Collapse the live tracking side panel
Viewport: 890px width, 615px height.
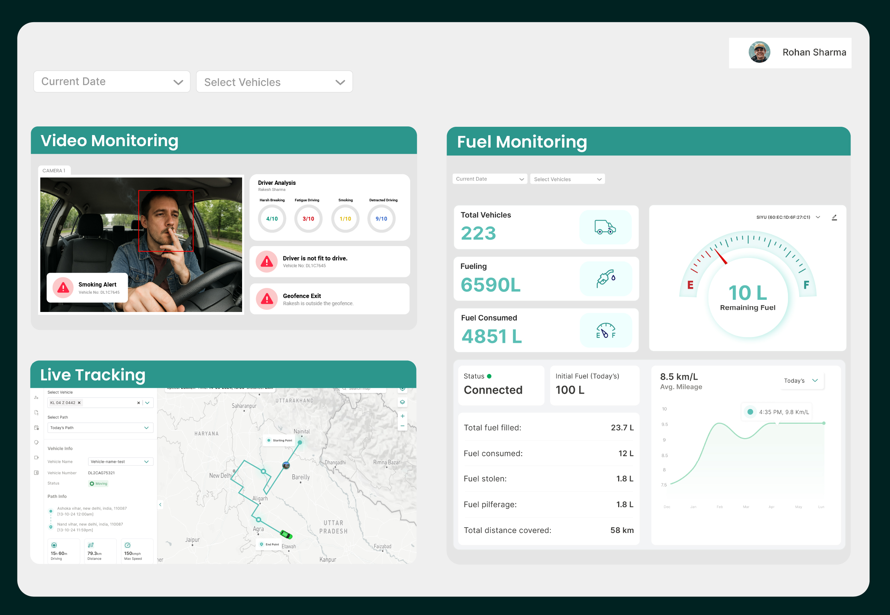160,504
